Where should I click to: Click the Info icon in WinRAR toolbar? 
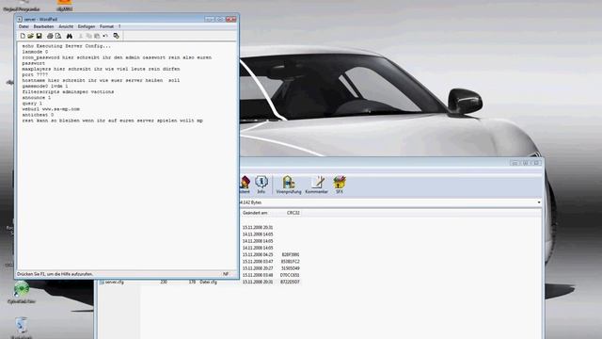(x=261, y=185)
